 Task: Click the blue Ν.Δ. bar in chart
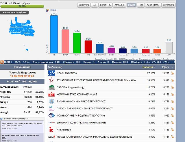(54, 35)
